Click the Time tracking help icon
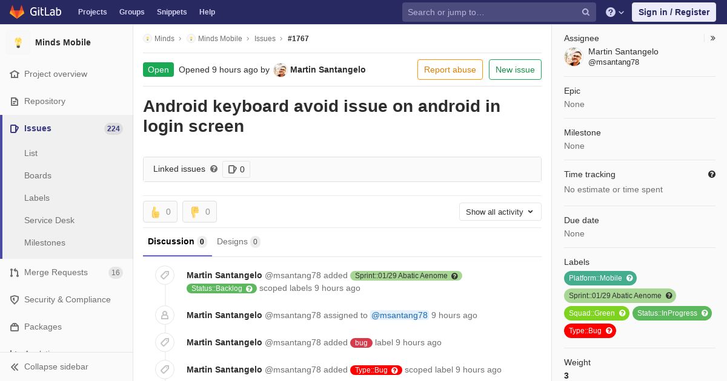Screen dimensions: 727x381 712,174
